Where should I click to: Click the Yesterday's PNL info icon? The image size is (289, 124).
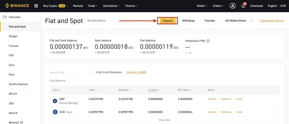[x=208, y=41]
